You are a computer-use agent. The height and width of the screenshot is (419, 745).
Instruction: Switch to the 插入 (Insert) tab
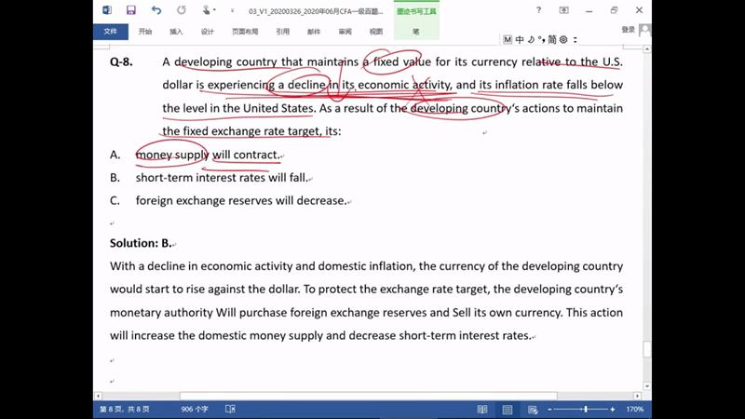point(176,31)
